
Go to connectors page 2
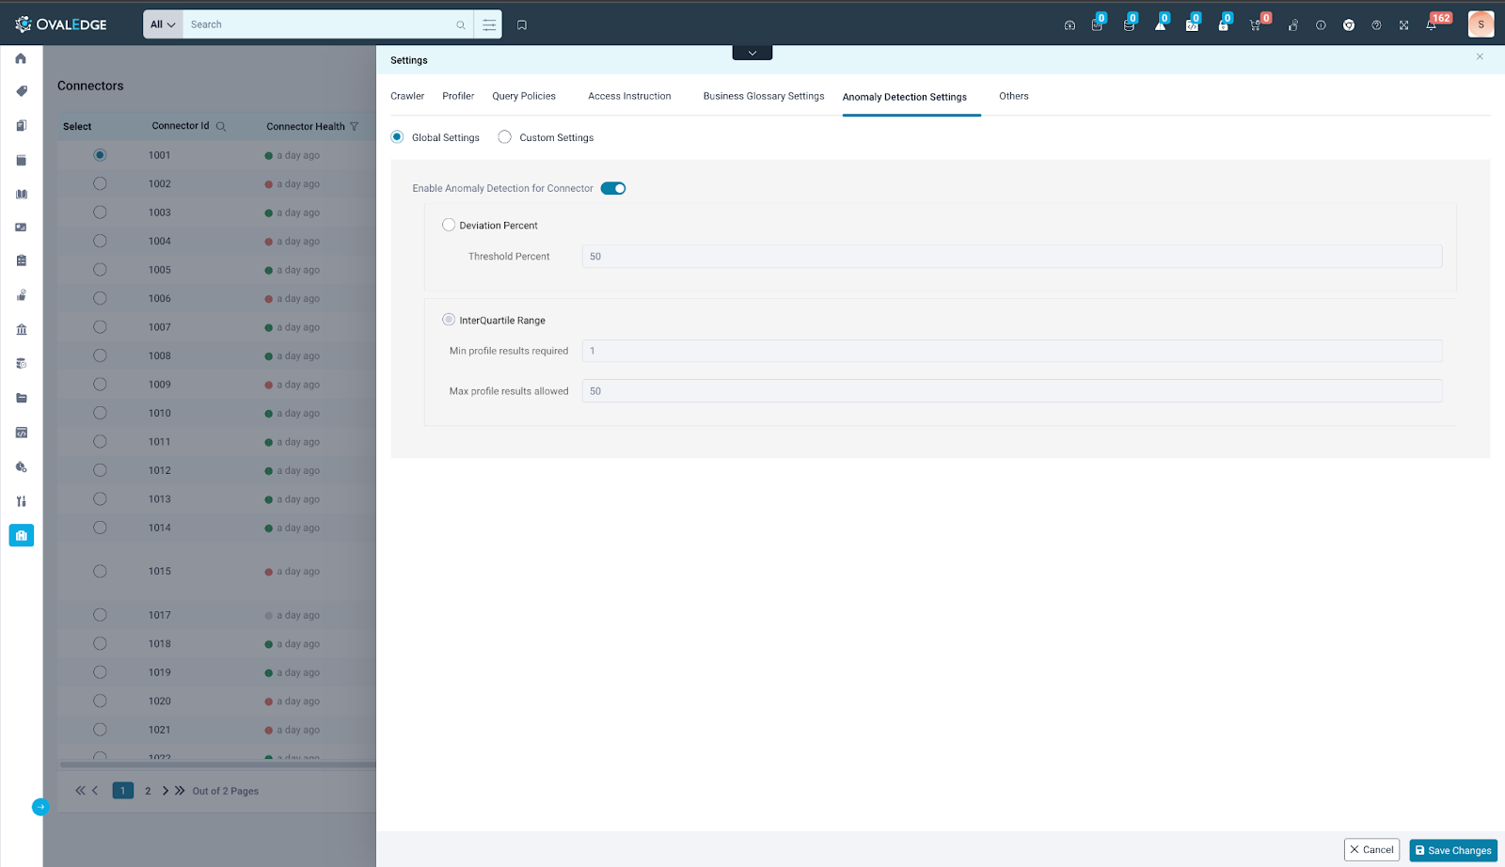click(148, 791)
